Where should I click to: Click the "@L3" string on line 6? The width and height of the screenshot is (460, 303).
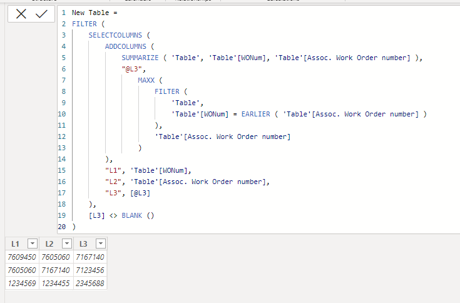(132, 69)
